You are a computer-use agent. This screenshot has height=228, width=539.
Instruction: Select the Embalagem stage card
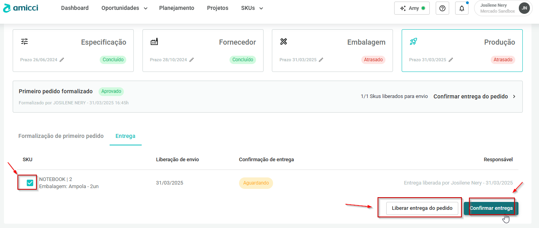[332, 51]
